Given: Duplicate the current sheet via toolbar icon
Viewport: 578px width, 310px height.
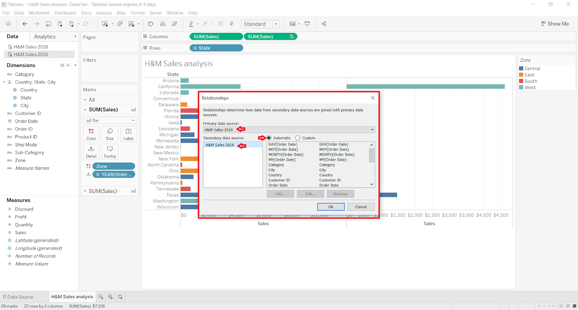Looking at the screenshot, I should (120, 24).
